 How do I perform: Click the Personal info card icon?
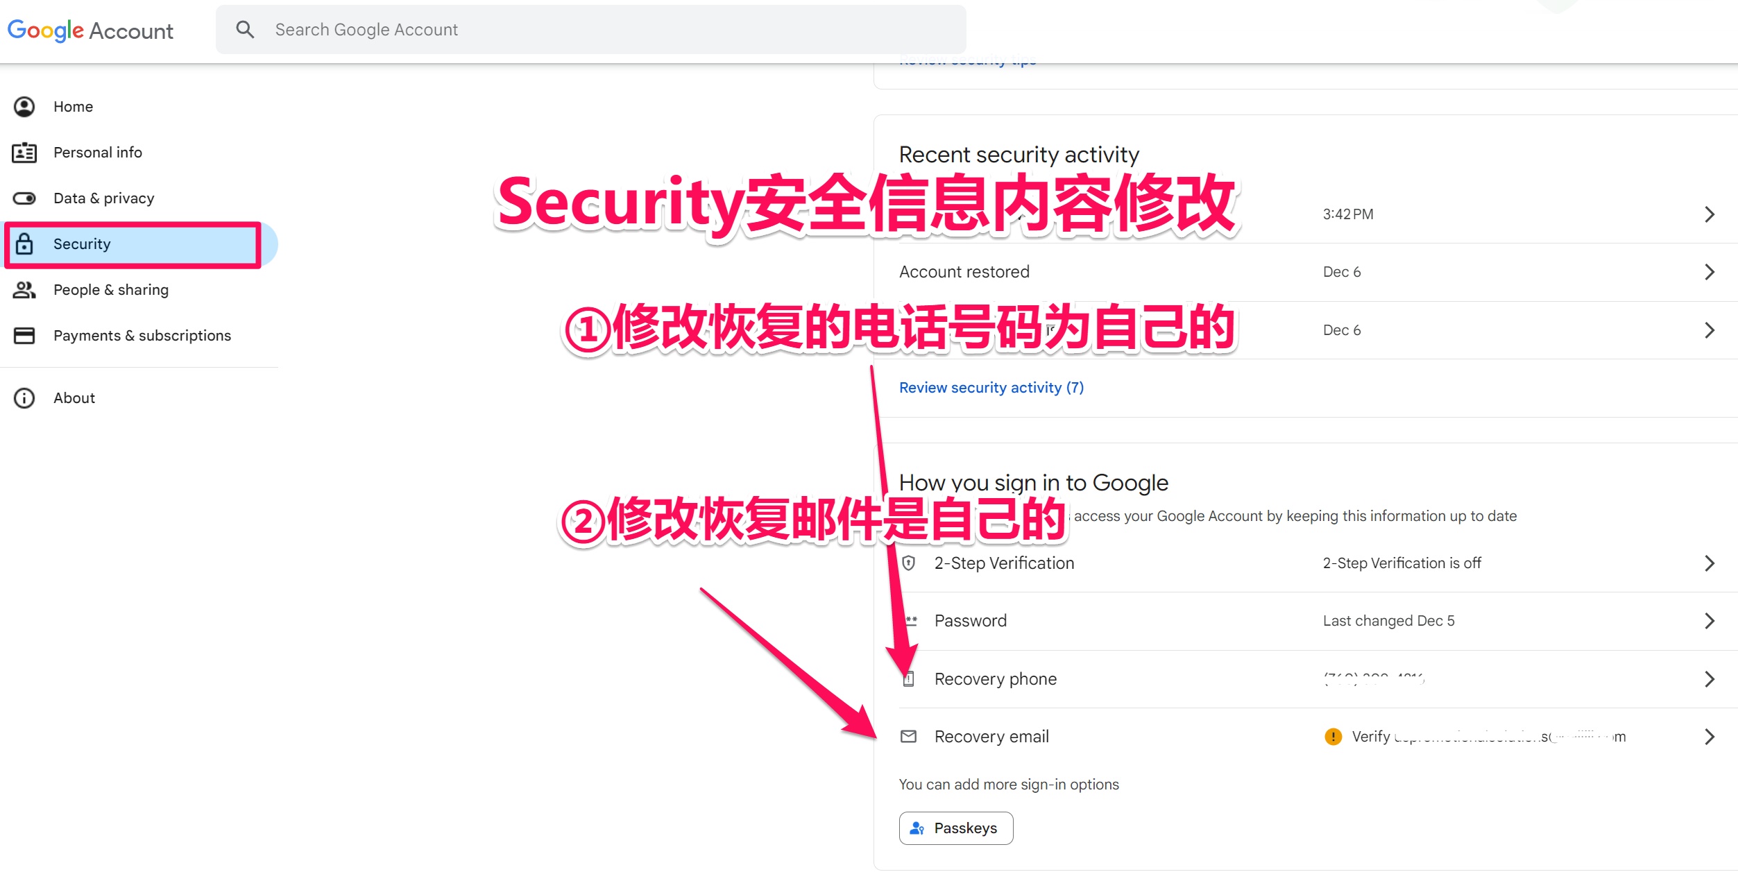pyautogui.click(x=24, y=153)
